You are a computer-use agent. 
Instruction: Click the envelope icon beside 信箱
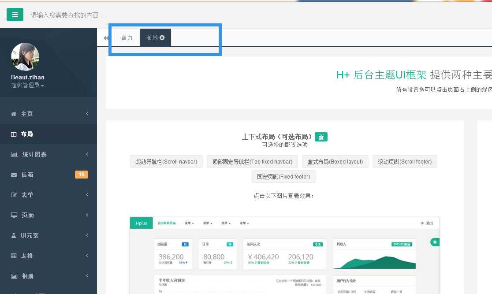tap(14, 175)
